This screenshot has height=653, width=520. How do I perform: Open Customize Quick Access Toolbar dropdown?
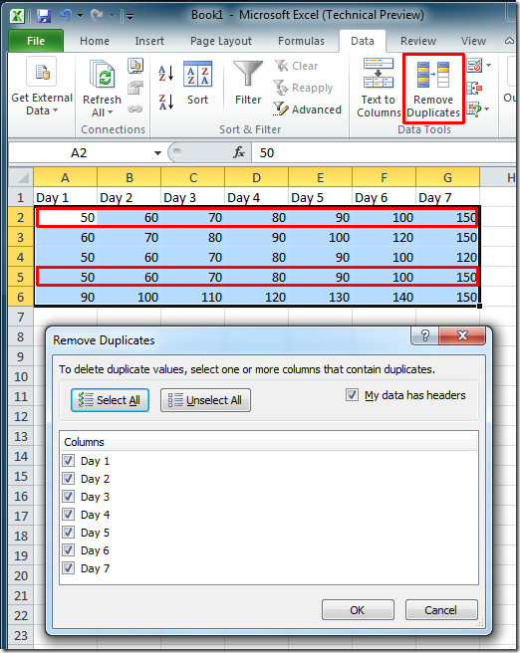[130, 17]
